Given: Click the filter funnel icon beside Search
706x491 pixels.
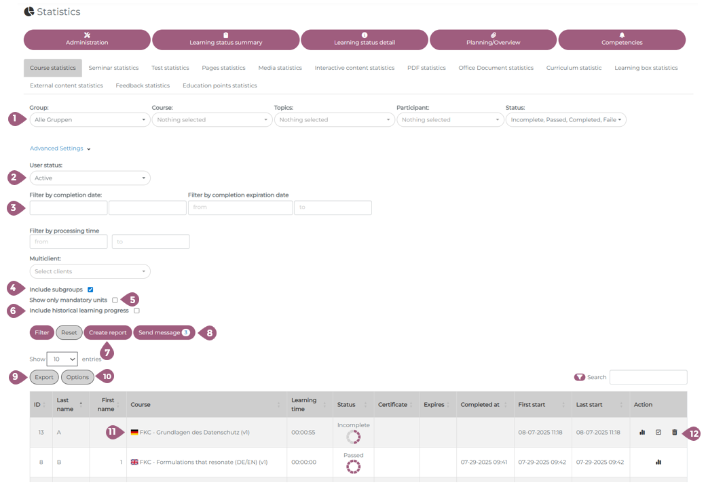Looking at the screenshot, I should coord(580,377).
